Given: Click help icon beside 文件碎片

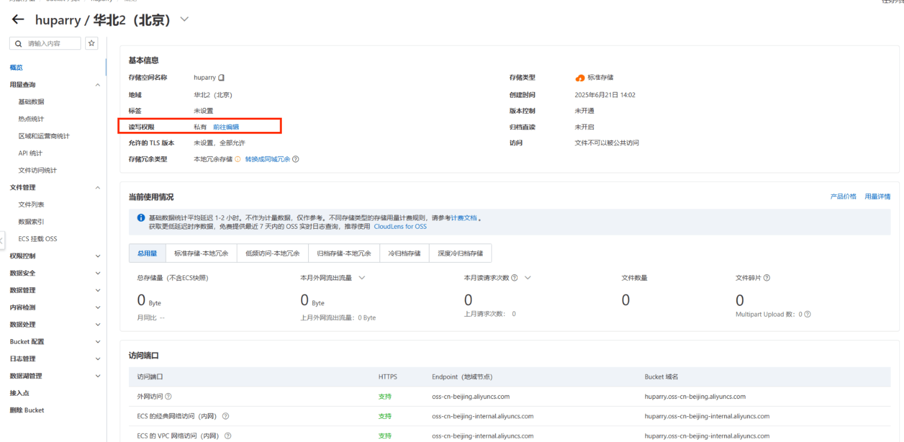Looking at the screenshot, I should tap(767, 278).
